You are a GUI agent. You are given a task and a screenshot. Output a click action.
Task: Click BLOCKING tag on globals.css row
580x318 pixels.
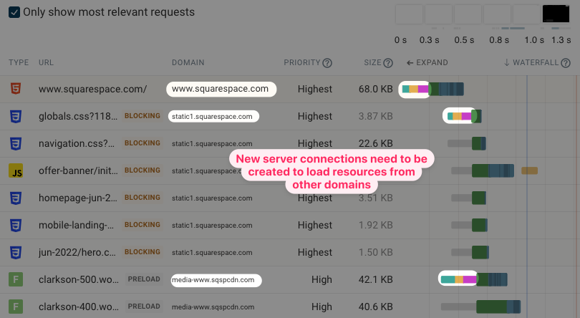pos(142,116)
